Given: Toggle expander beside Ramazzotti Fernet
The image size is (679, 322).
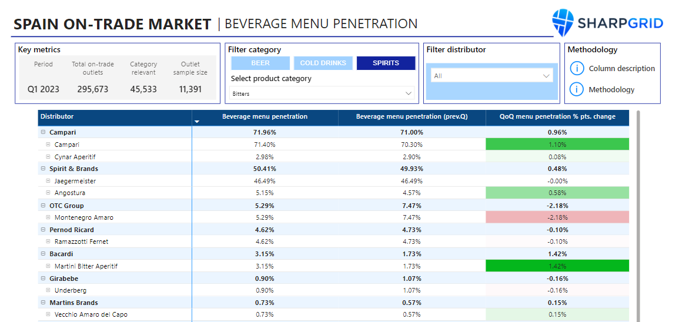Looking at the screenshot, I should 48,241.
